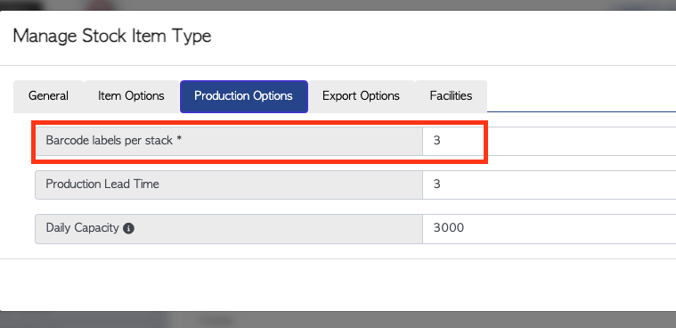The height and width of the screenshot is (328, 676).
Task: Click blank tab strip right of Facilities
Action: [x=582, y=95]
